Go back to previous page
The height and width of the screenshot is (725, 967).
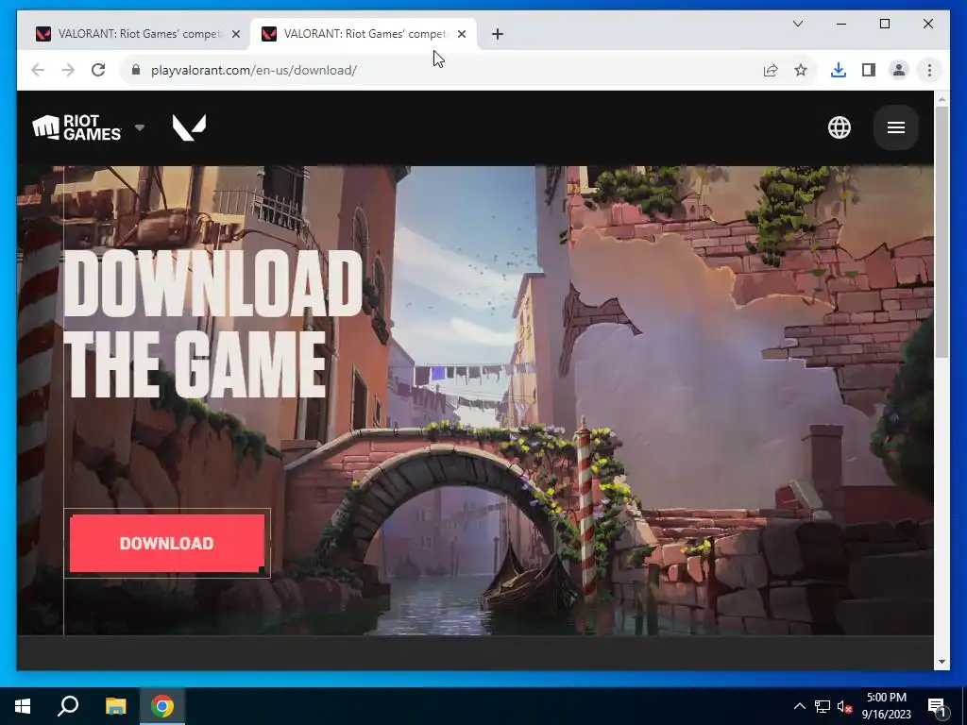(x=38, y=70)
